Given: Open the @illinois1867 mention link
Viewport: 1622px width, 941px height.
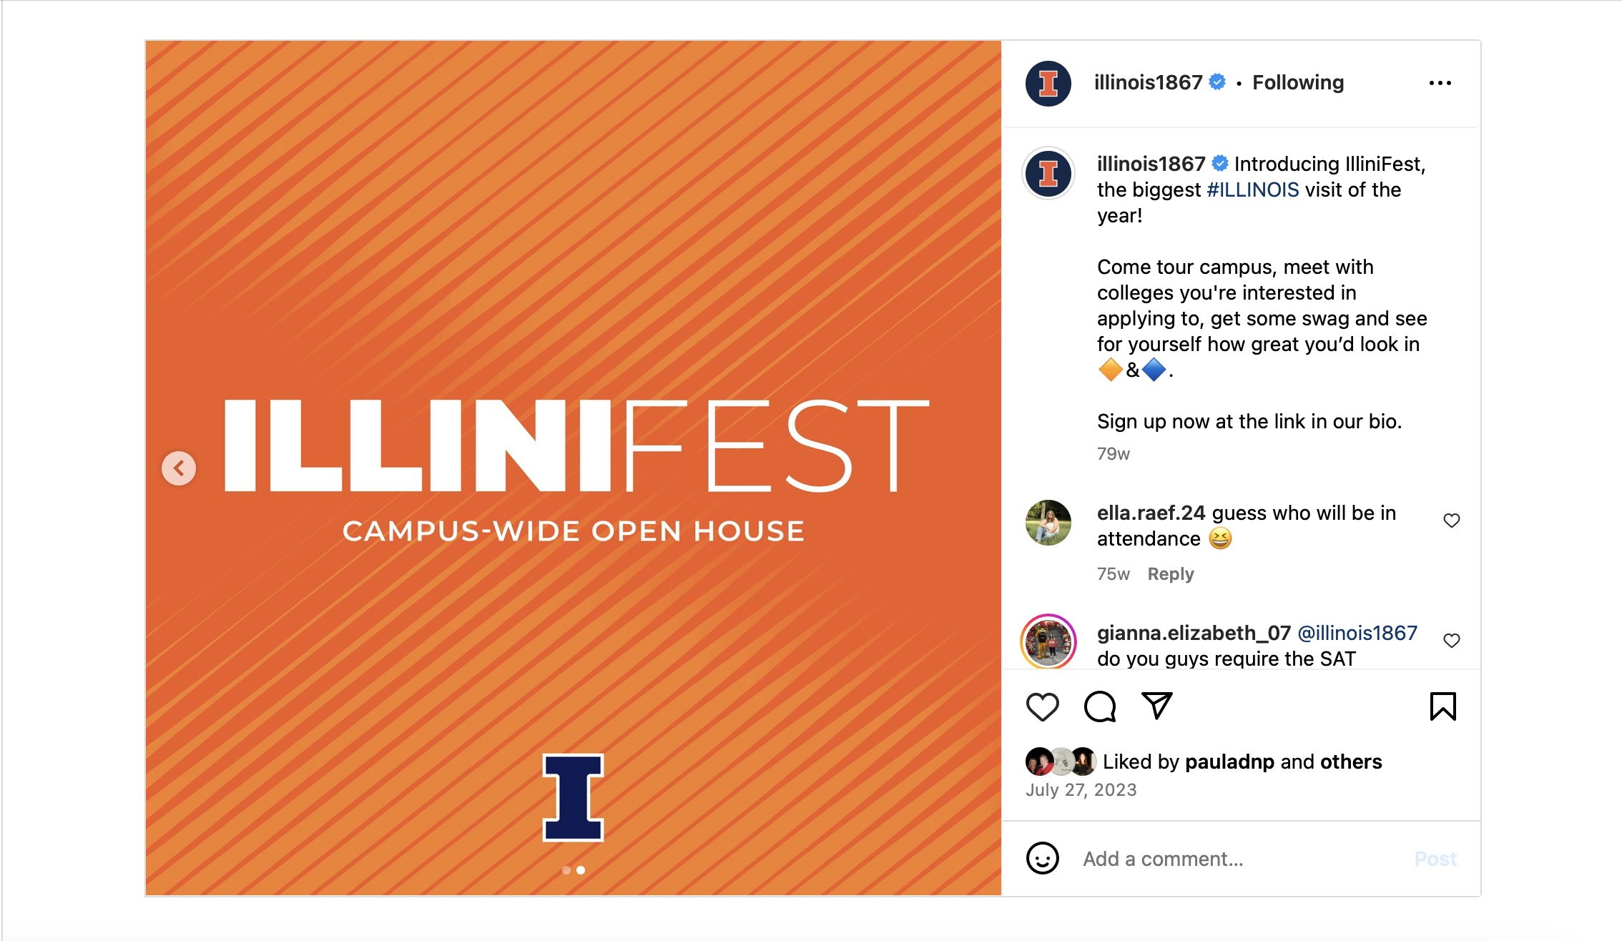Looking at the screenshot, I should 1357,634.
